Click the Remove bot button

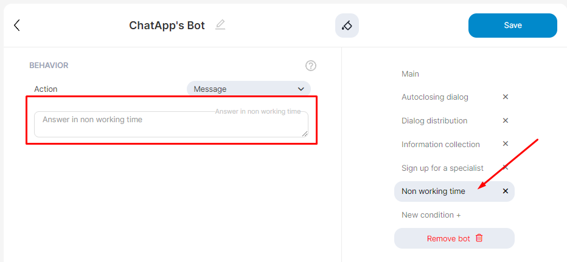click(x=454, y=238)
